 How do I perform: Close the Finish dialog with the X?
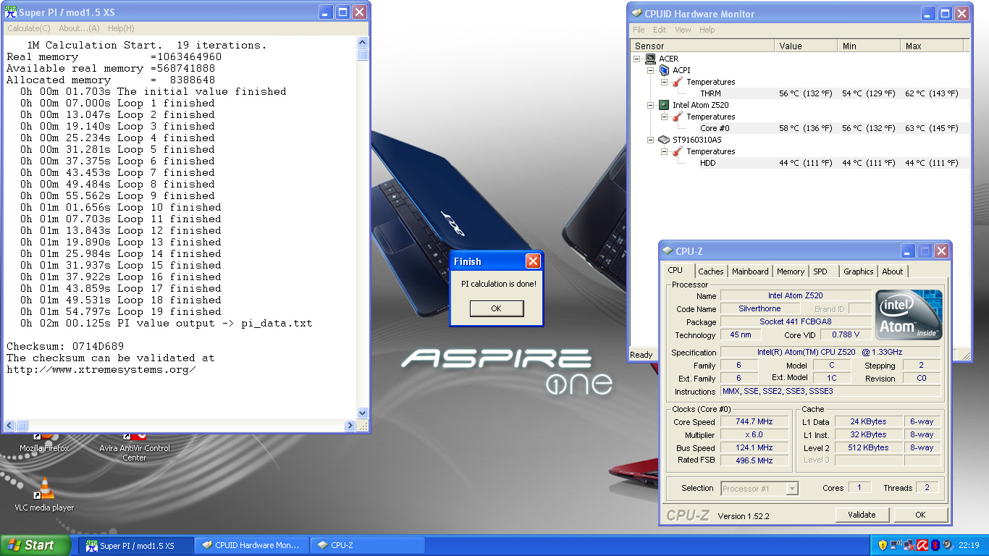click(533, 261)
